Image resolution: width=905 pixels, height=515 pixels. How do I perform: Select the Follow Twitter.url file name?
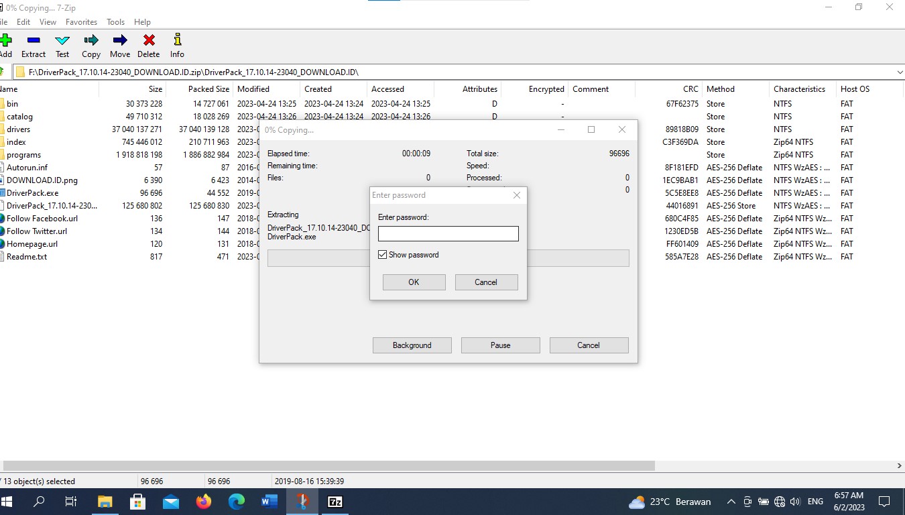click(x=37, y=231)
